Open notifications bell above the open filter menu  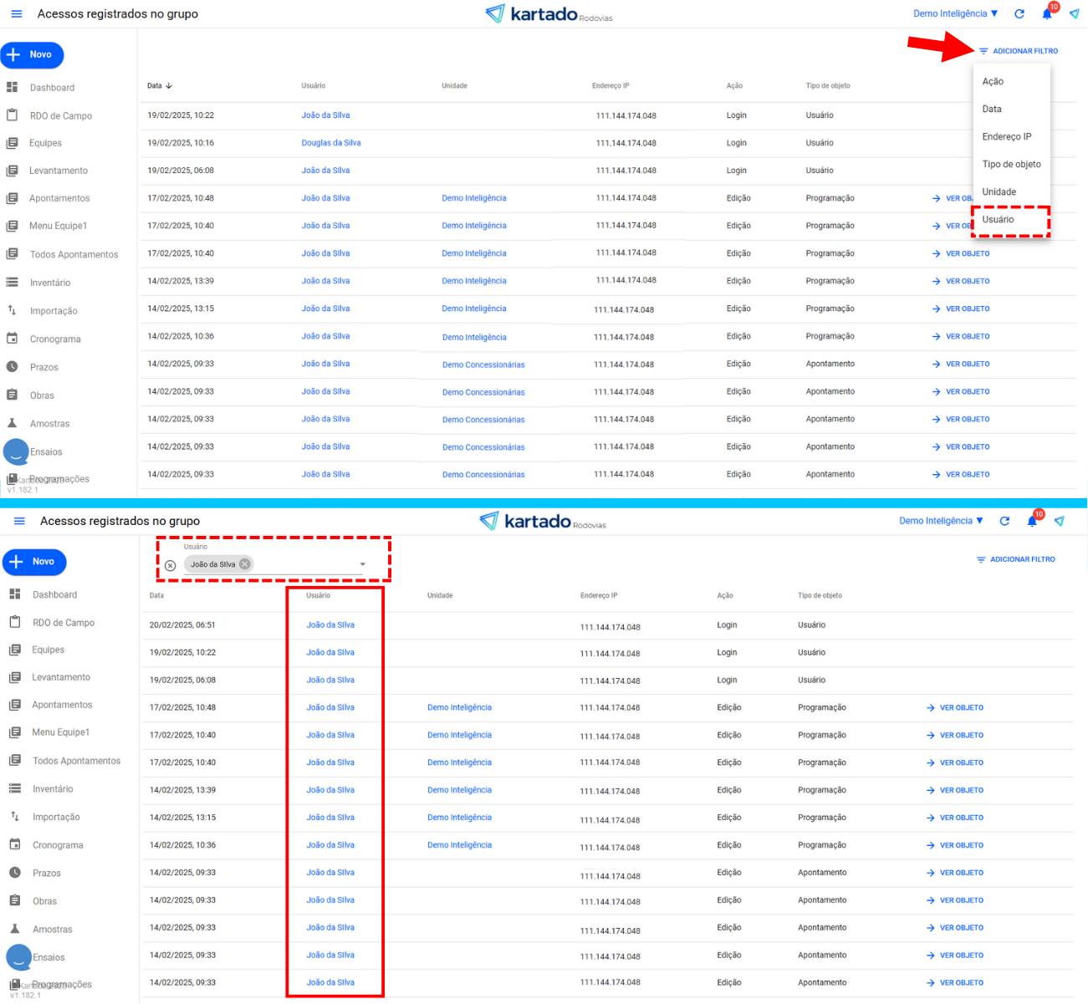click(1047, 14)
